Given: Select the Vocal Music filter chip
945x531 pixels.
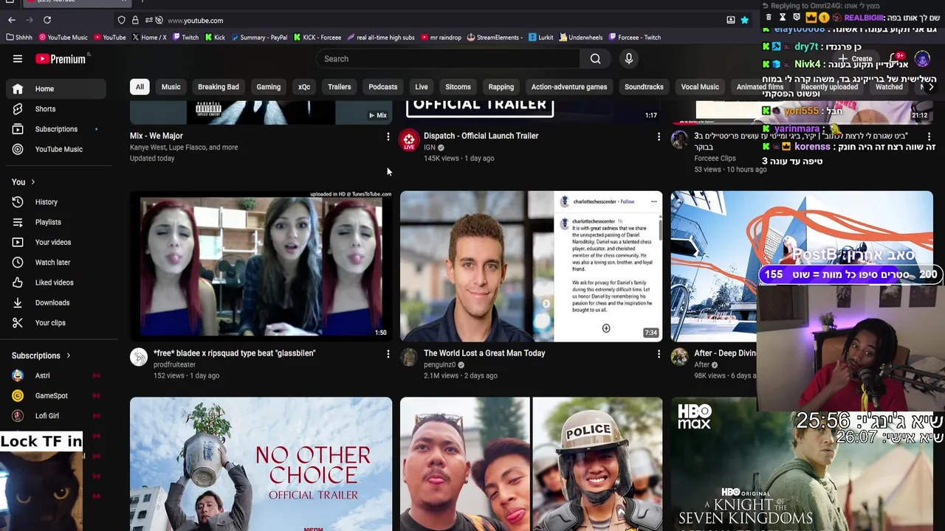Looking at the screenshot, I should (700, 87).
